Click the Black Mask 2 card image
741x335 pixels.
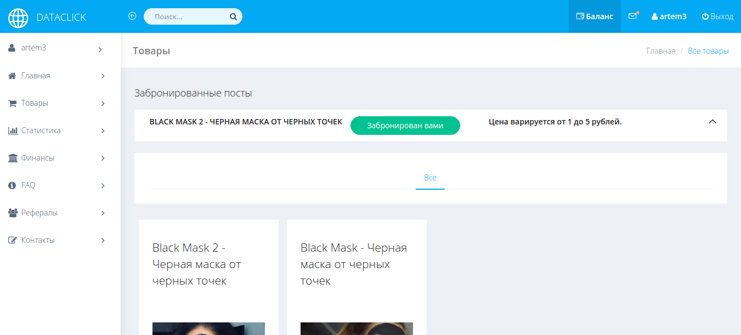point(208,328)
